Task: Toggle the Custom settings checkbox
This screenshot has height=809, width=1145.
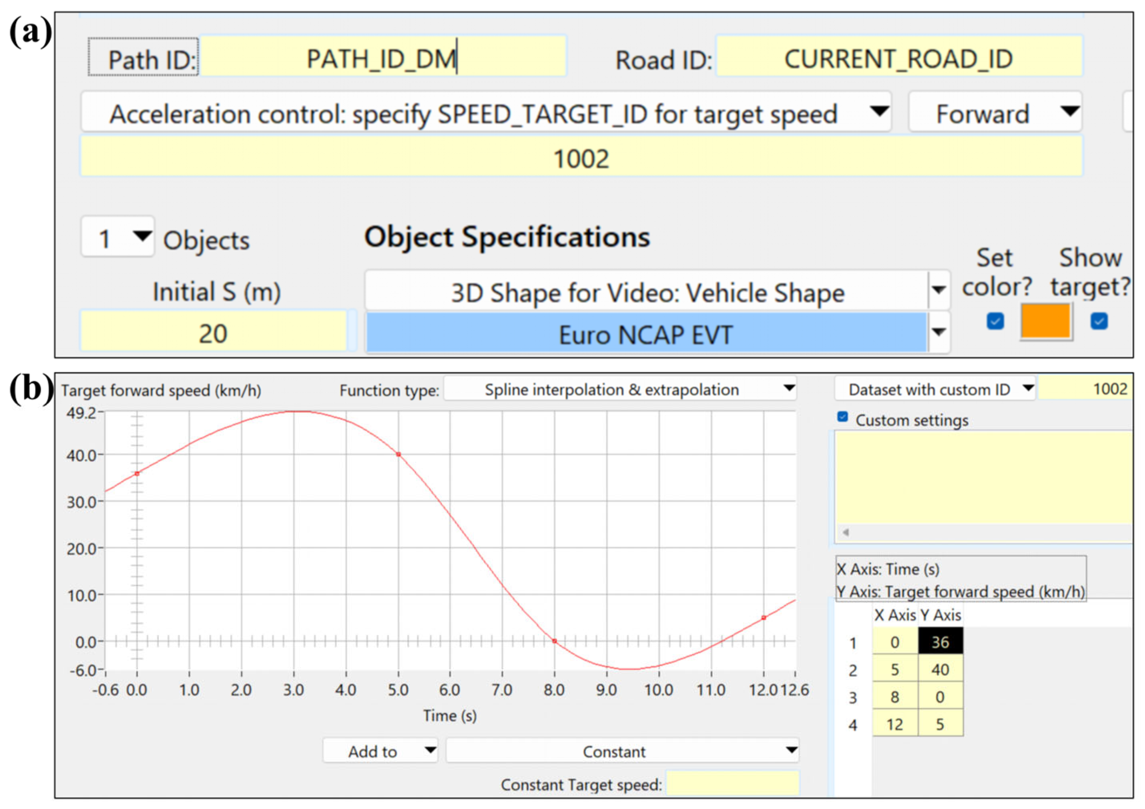Action: click(842, 417)
